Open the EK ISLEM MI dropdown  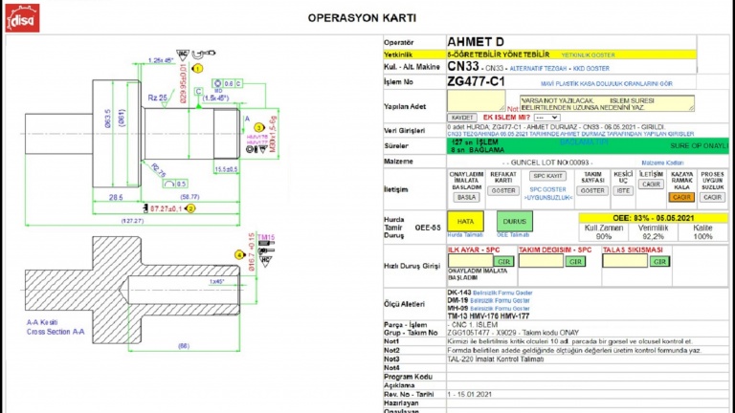tap(546, 118)
